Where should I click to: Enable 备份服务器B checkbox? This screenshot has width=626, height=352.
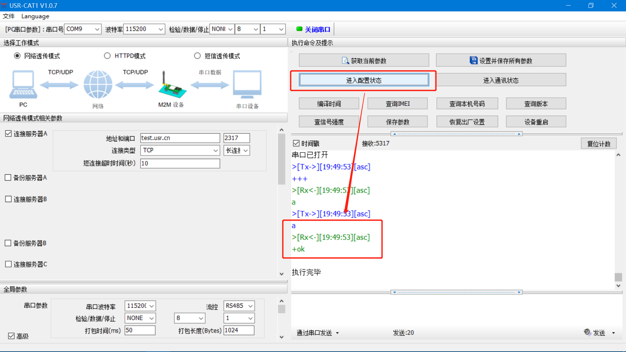(x=8, y=243)
